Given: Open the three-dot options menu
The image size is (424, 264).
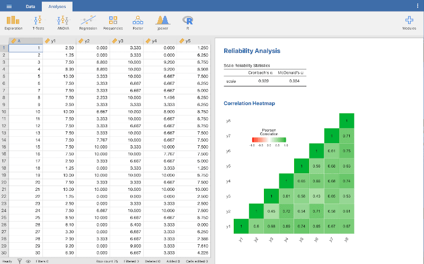Looking at the screenshot, I should pos(418,6).
